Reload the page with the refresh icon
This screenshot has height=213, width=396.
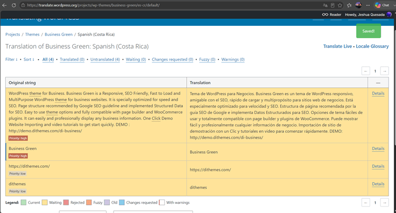point(13,5)
